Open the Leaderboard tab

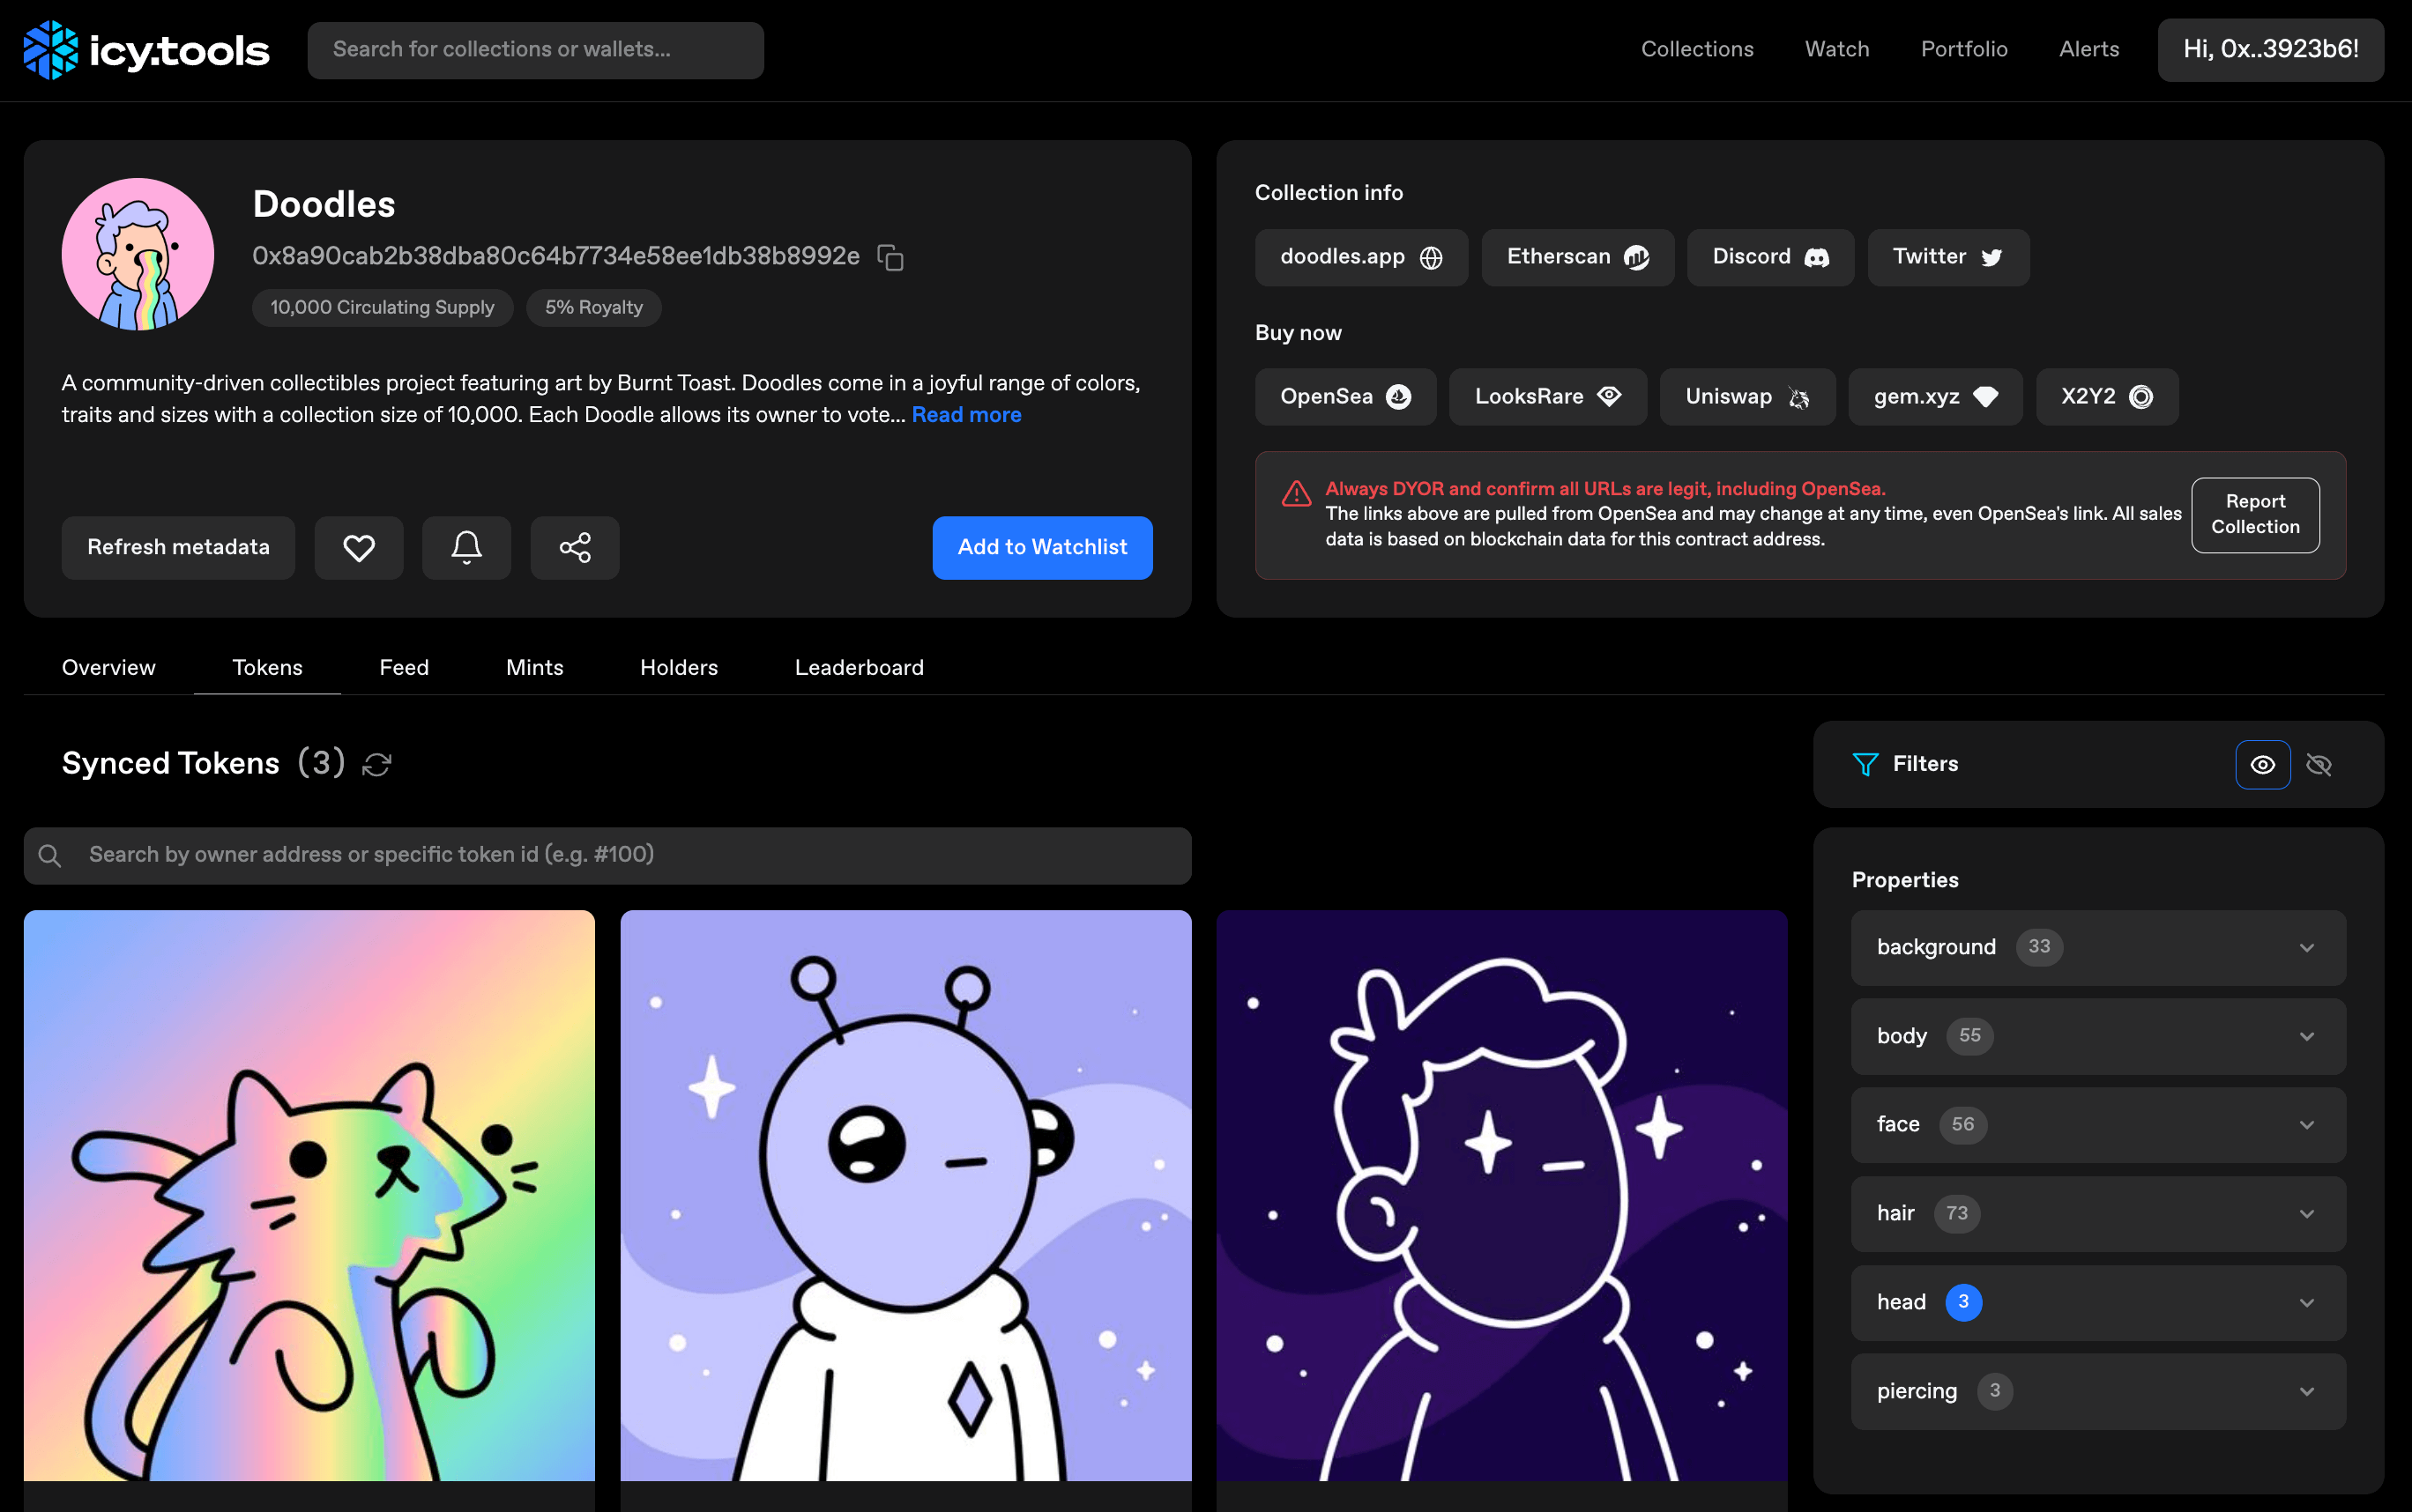point(860,667)
